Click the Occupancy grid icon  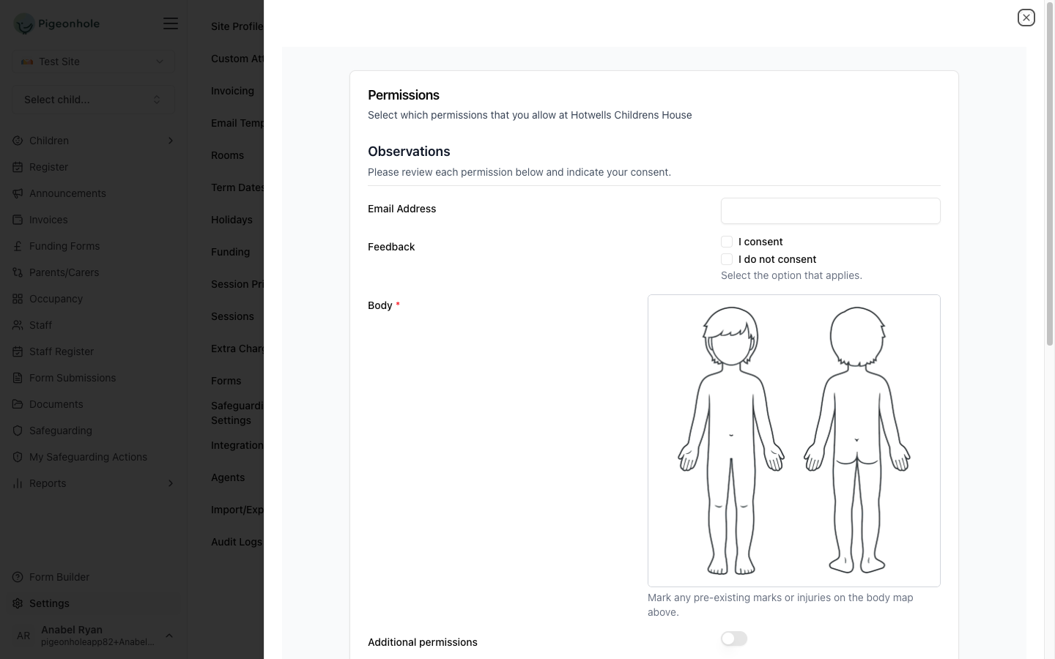tap(18, 299)
